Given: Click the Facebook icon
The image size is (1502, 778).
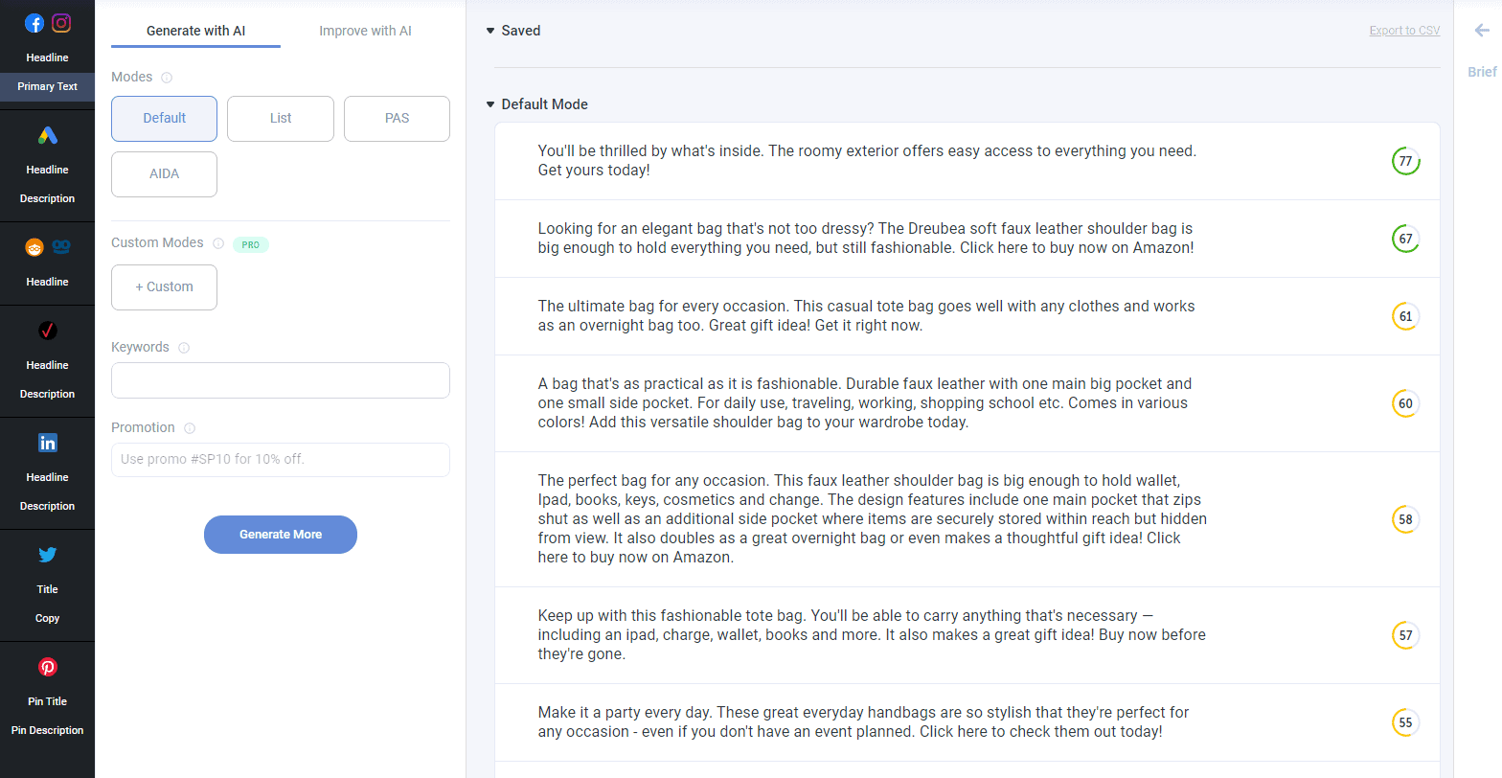Looking at the screenshot, I should click(34, 23).
